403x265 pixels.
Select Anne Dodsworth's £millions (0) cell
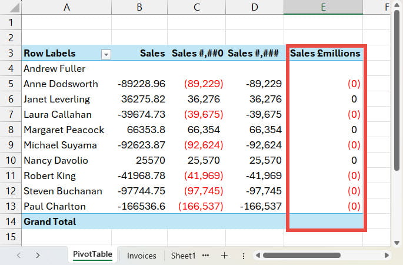[x=324, y=84]
